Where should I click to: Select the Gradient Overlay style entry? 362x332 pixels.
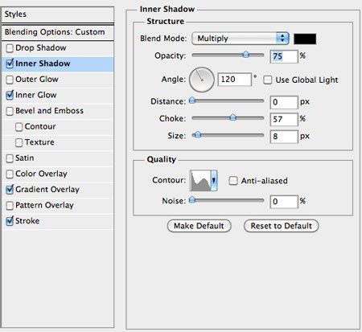(58, 190)
